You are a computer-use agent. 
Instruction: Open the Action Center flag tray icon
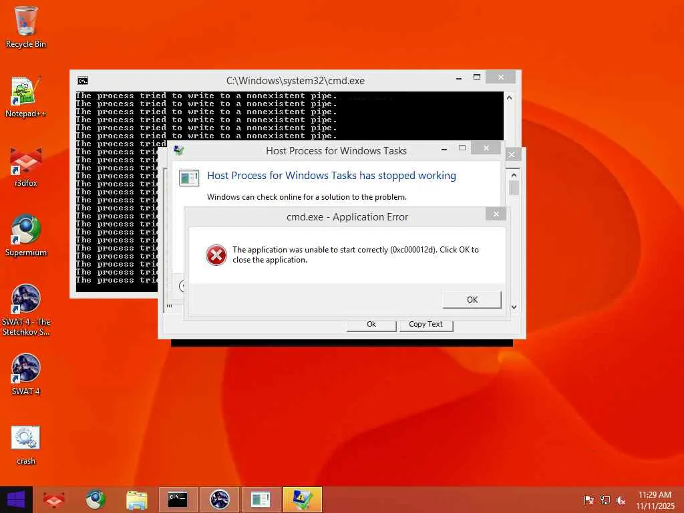588,500
